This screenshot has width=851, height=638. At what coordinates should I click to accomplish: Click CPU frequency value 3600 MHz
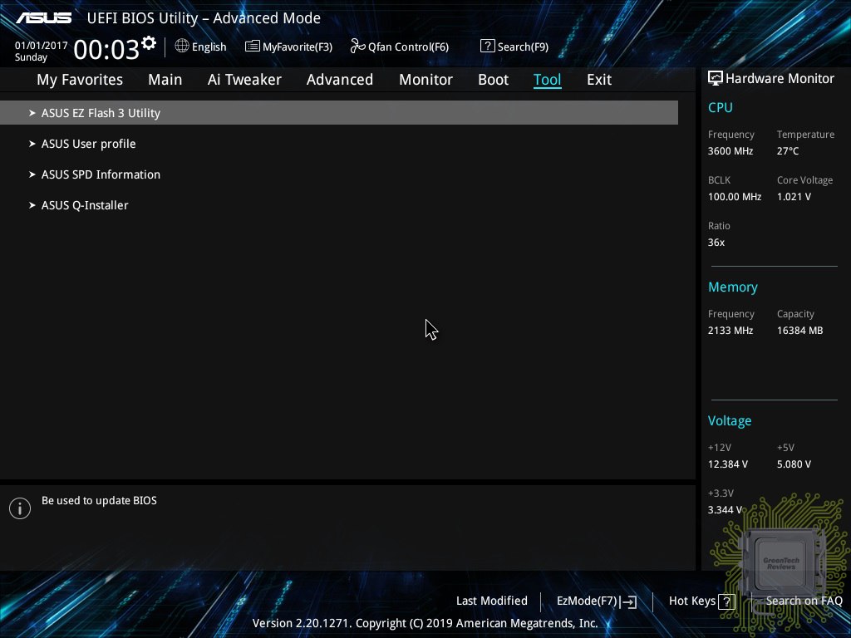point(730,151)
